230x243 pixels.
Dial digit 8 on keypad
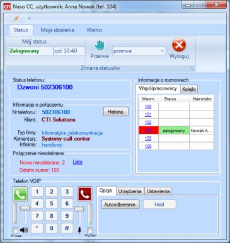tap(52, 216)
